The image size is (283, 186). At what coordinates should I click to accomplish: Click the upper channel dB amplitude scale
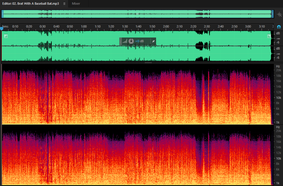click(278, 38)
